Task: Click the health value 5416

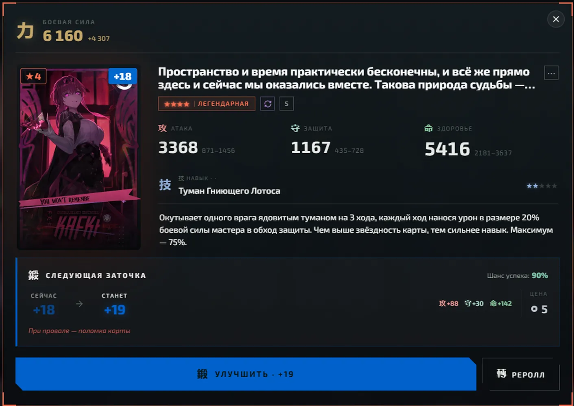Action: coord(447,149)
